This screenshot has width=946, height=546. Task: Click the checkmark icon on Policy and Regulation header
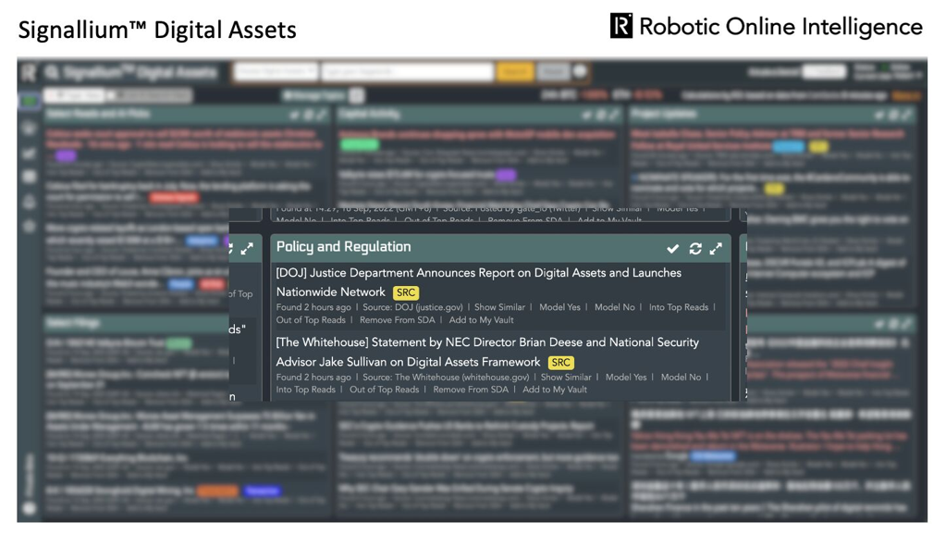coord(672,249)
